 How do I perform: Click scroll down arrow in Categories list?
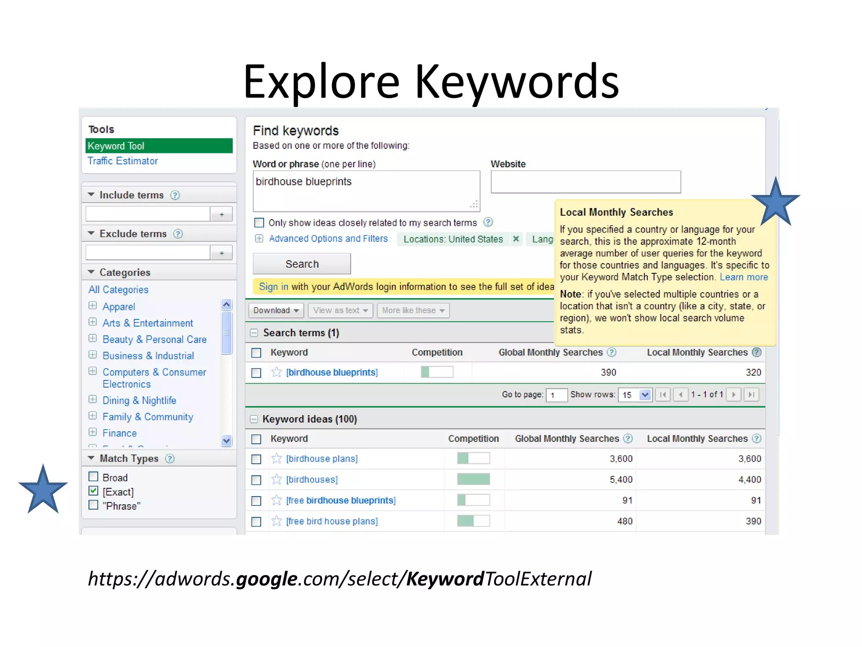pyautogui.click(x=226, y=441)
